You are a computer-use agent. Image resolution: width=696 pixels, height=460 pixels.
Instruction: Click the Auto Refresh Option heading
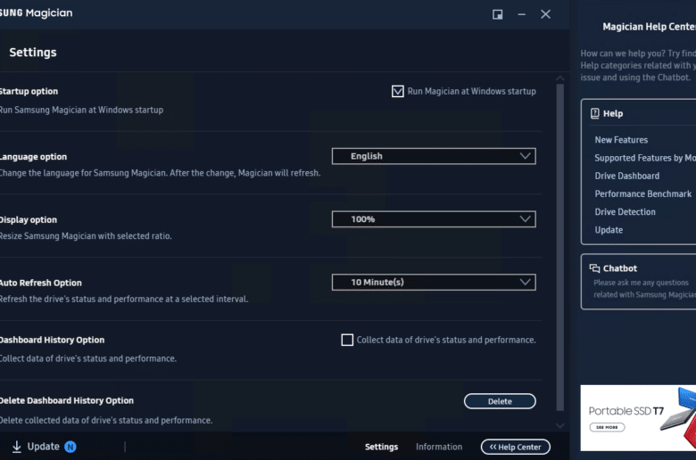[x=40, y=283]
